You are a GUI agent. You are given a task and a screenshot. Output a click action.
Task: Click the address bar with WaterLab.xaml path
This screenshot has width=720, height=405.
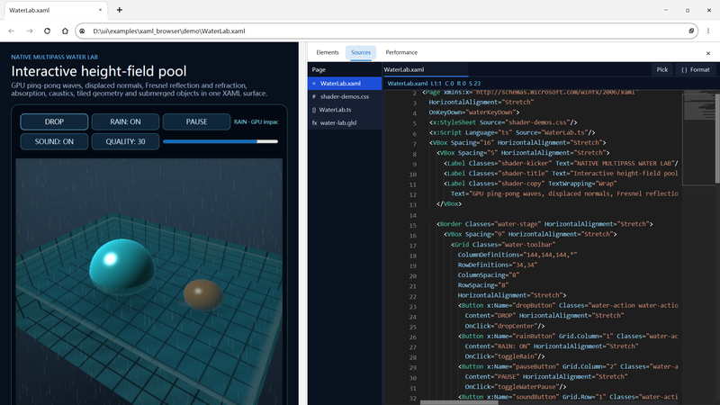[x=387, y=31]
